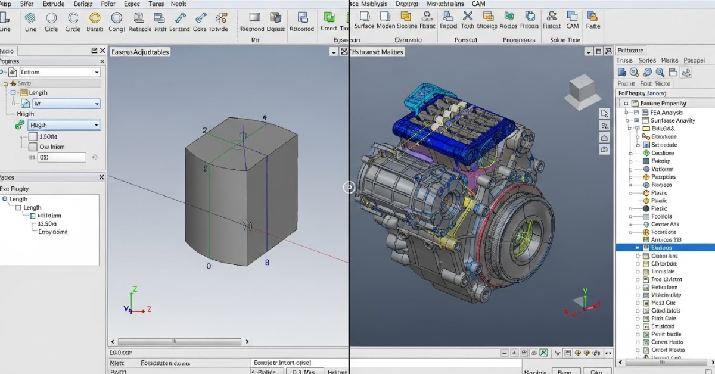
Task: Click the circular splitter handle between viewports
Action: pyautogui.click(x=349, y=187)
